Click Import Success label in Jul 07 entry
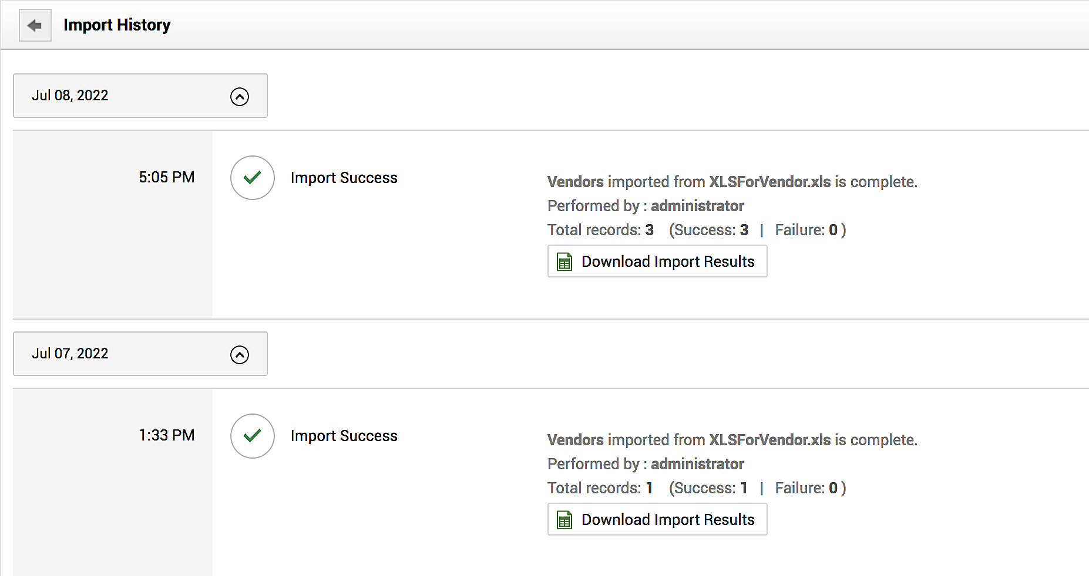 344,436
